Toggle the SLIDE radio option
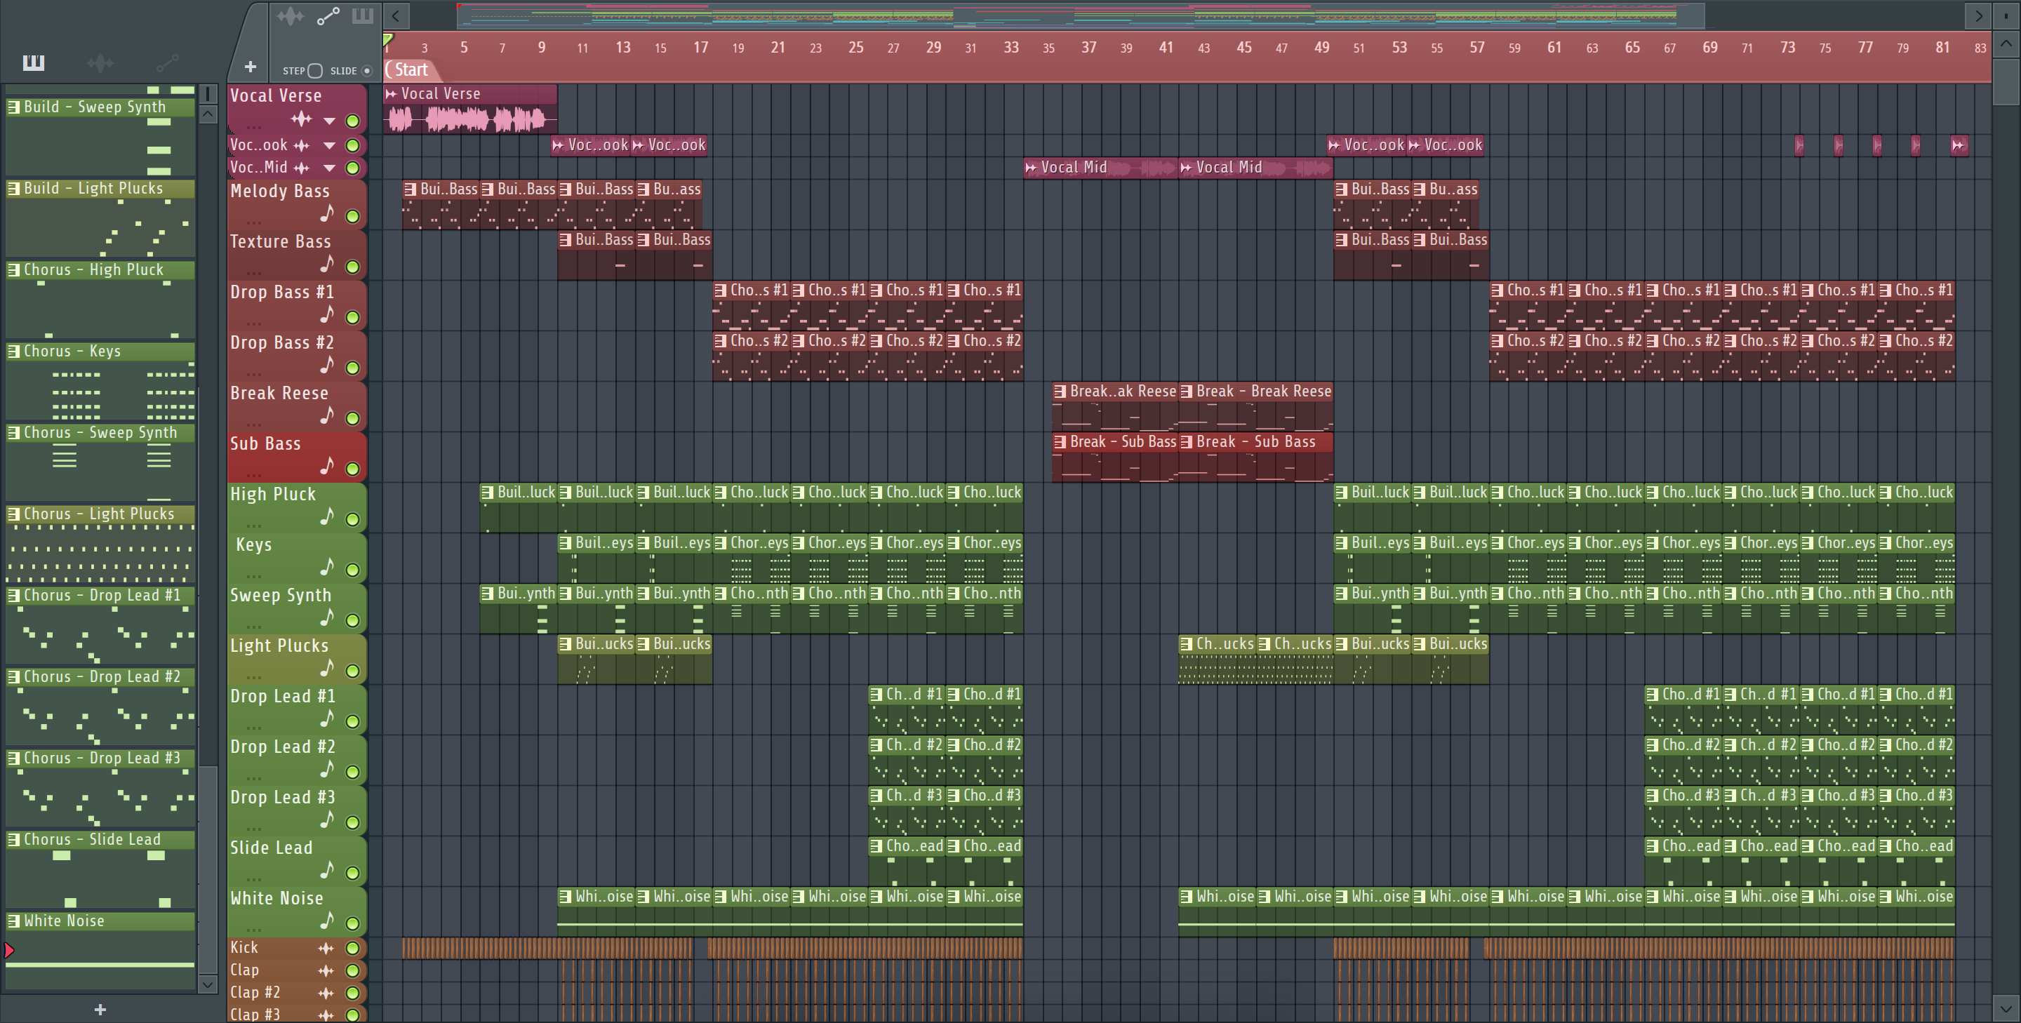 pyautogui.click(x=366, y=71)
